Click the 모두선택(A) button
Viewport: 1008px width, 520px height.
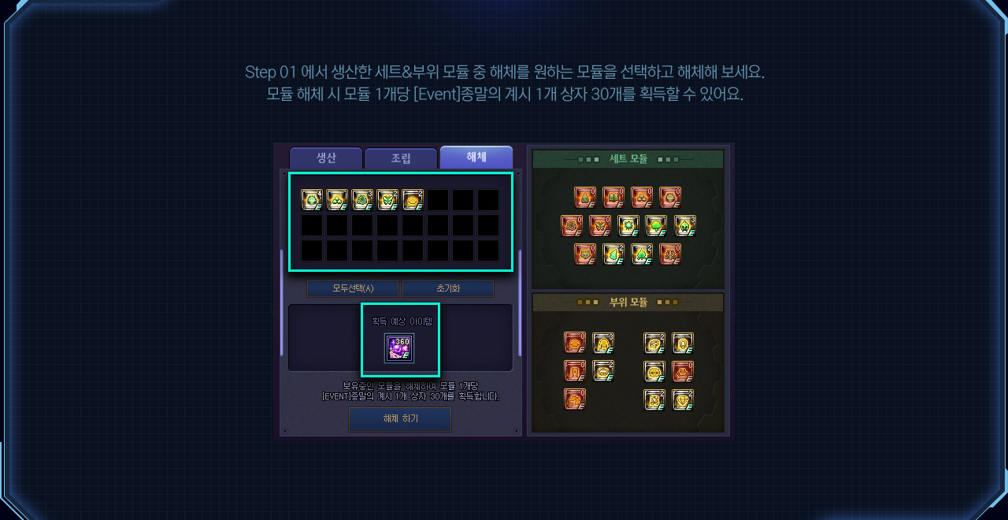point(353,288)
